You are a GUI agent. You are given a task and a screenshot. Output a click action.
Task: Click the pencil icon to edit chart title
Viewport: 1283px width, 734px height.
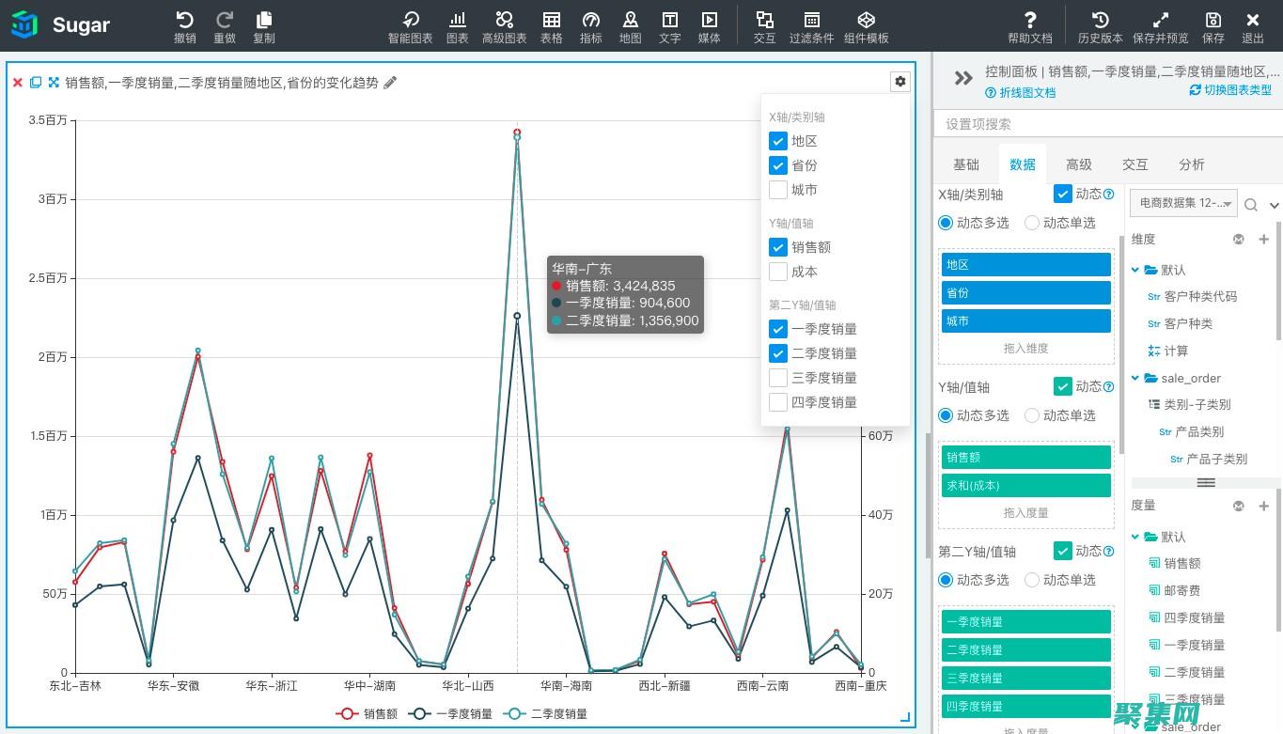click(390, 83)
